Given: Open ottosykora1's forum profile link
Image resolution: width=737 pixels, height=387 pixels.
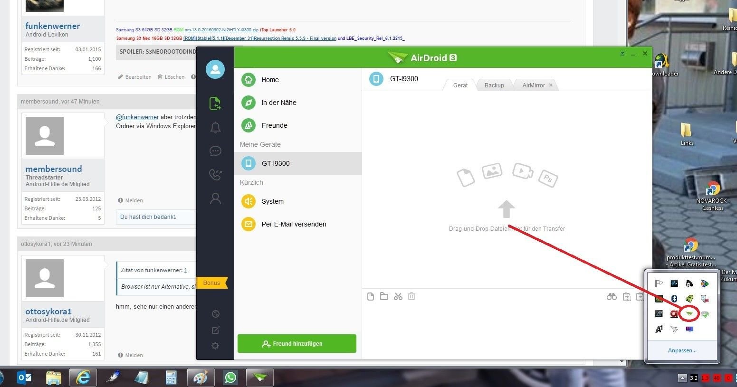Looking at the screenshot, I should (x=48, y=311).
